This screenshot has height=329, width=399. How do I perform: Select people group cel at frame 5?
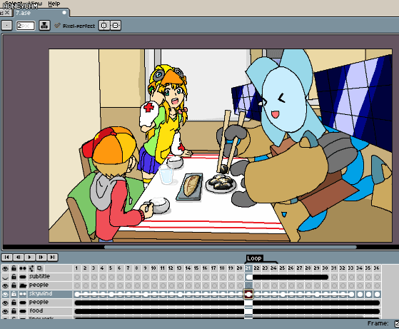pos(111,285)
